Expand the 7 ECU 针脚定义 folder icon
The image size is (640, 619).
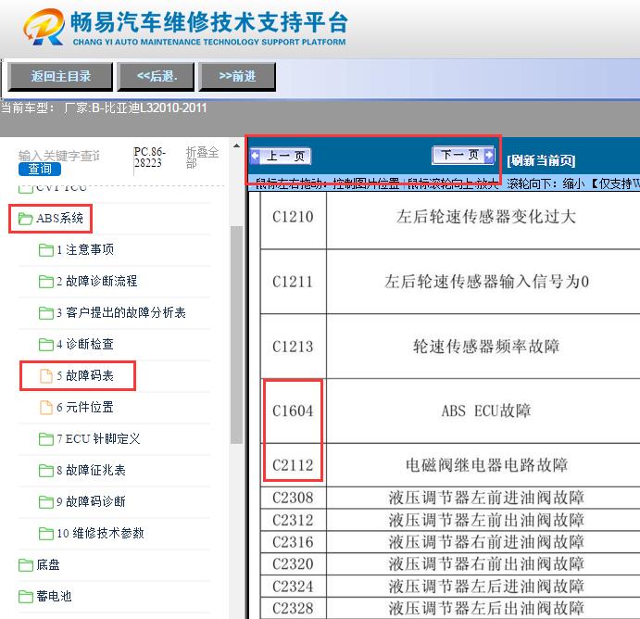(x=46, y=439)
